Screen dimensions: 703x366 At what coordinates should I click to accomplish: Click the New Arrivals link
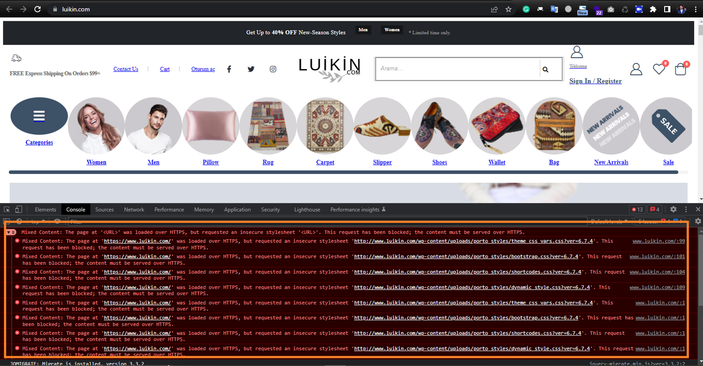point(611,162)
